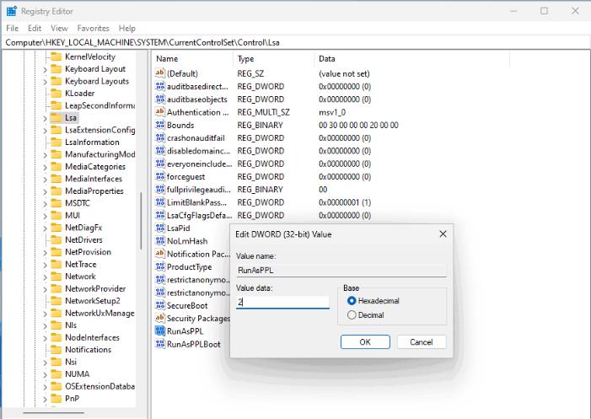Expand the Lsa tree node
The height and width of the screenshot is (419, 591).
(x=45, y=118)
